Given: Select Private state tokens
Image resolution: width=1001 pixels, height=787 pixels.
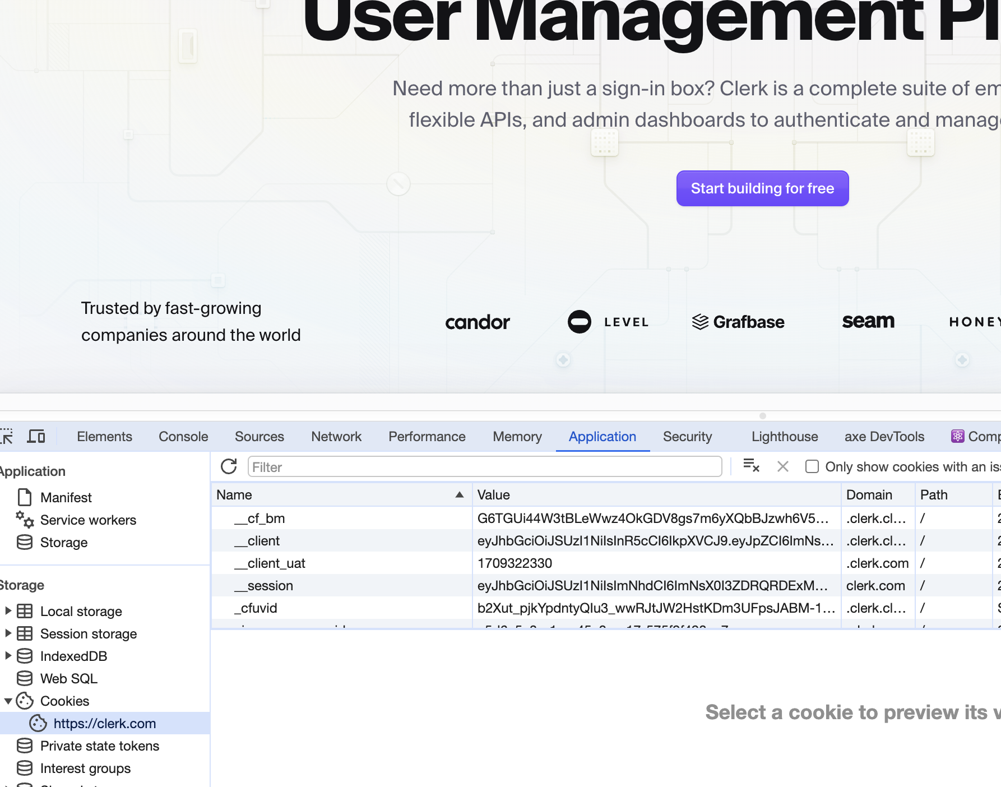Looking at the screenshot, I should (x=100, y=746).
